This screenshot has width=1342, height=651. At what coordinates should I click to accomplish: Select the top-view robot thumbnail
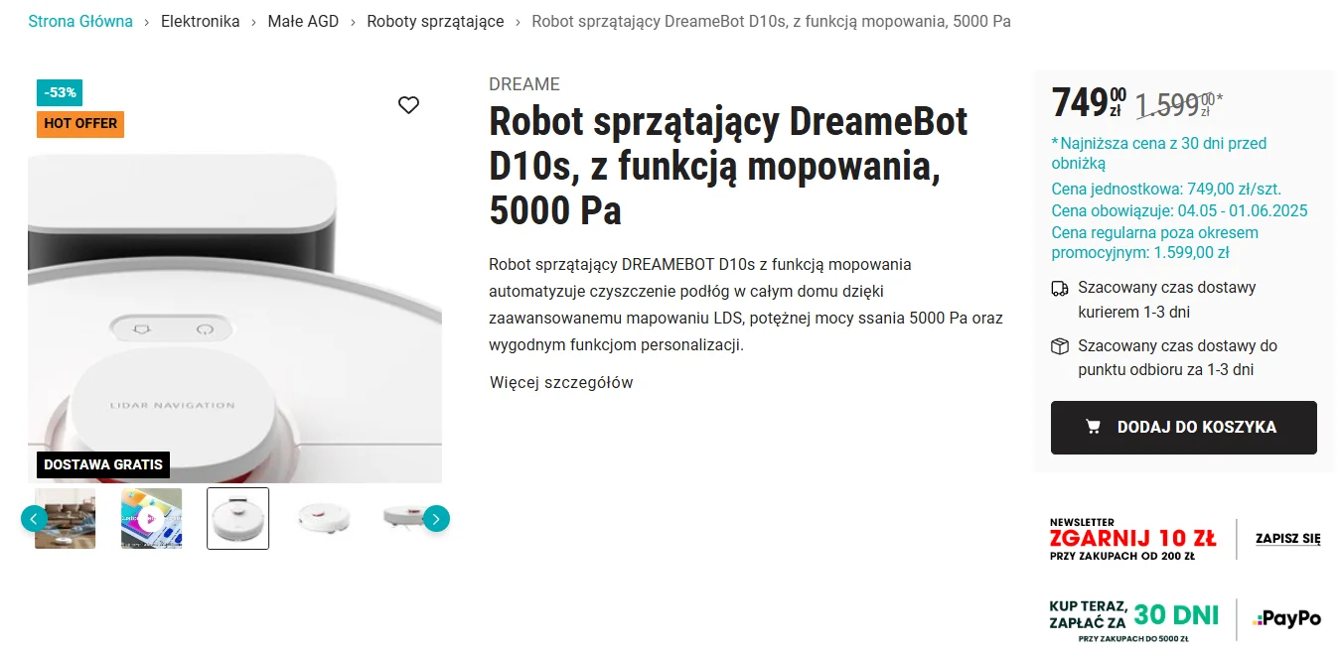[x=238, y=518]
